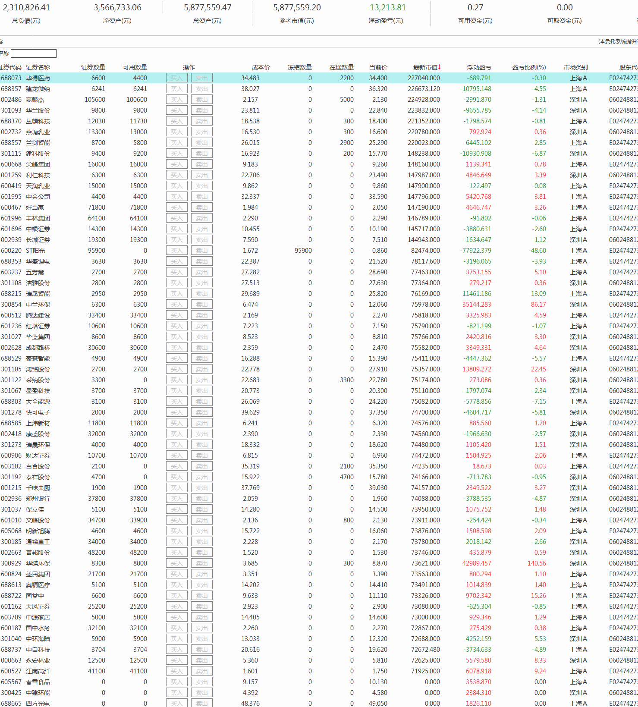Select the 002663 普邦股份 code cell
The height and width of the screenshot is (707, 638).
coord(11,553)
